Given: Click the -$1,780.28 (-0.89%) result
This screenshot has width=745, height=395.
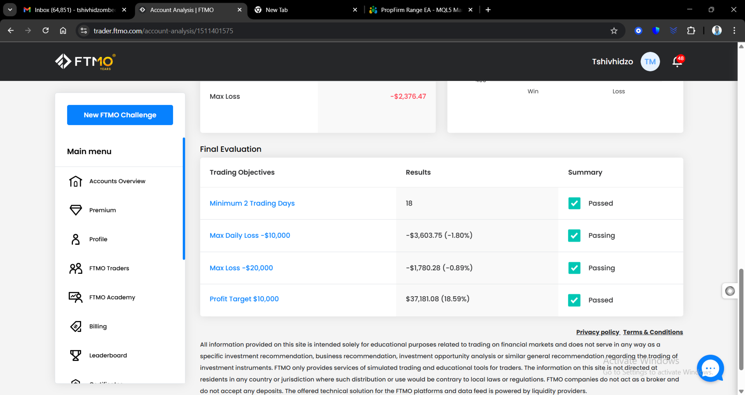Looking at the screenshot, I should 439,268.
